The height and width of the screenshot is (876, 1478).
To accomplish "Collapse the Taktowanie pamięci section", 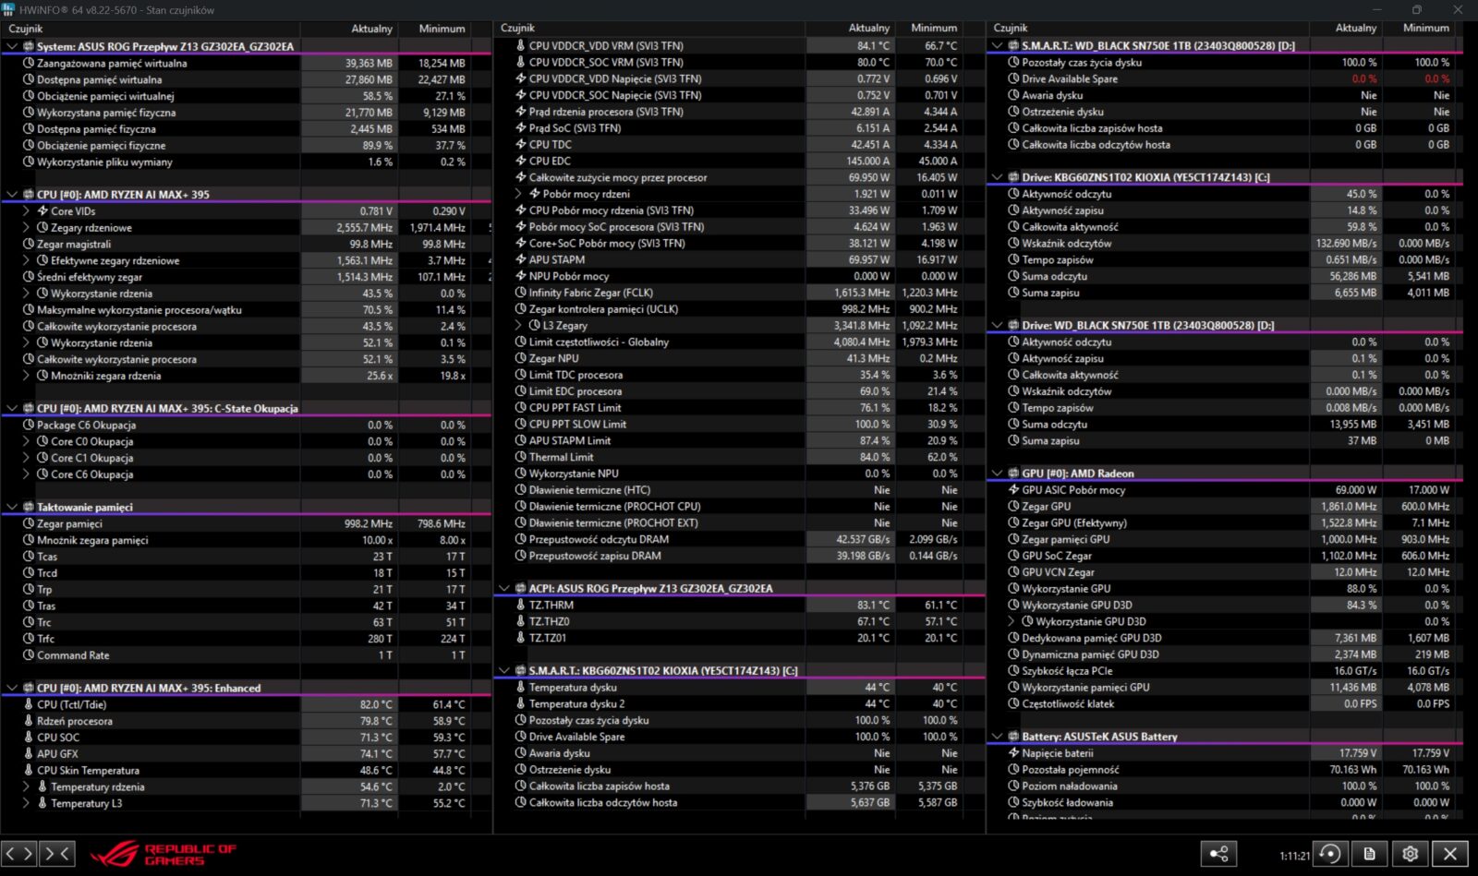I will 12,508.
